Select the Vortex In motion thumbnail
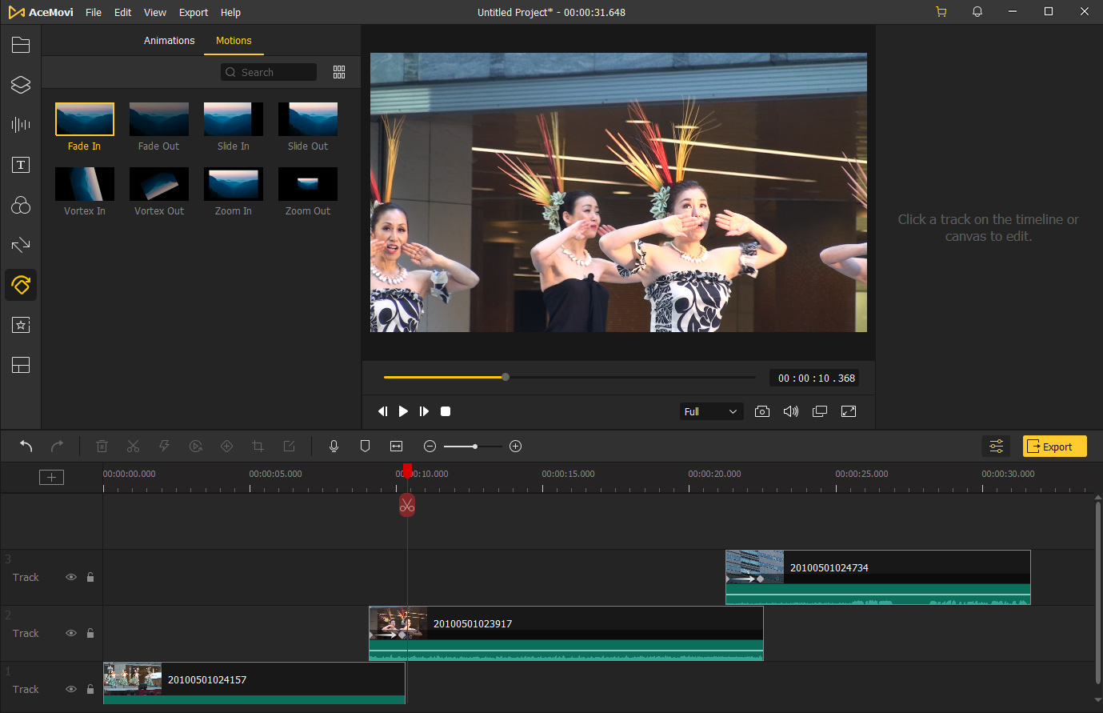 (x=85, y=184)
